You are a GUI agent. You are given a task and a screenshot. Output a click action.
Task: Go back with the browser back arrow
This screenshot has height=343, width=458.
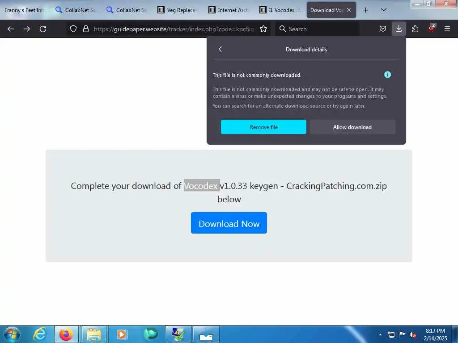[x=11, y=29]
